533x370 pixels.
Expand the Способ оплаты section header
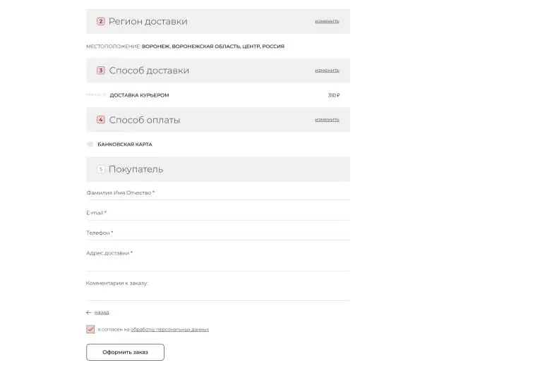tap(218, 120)
